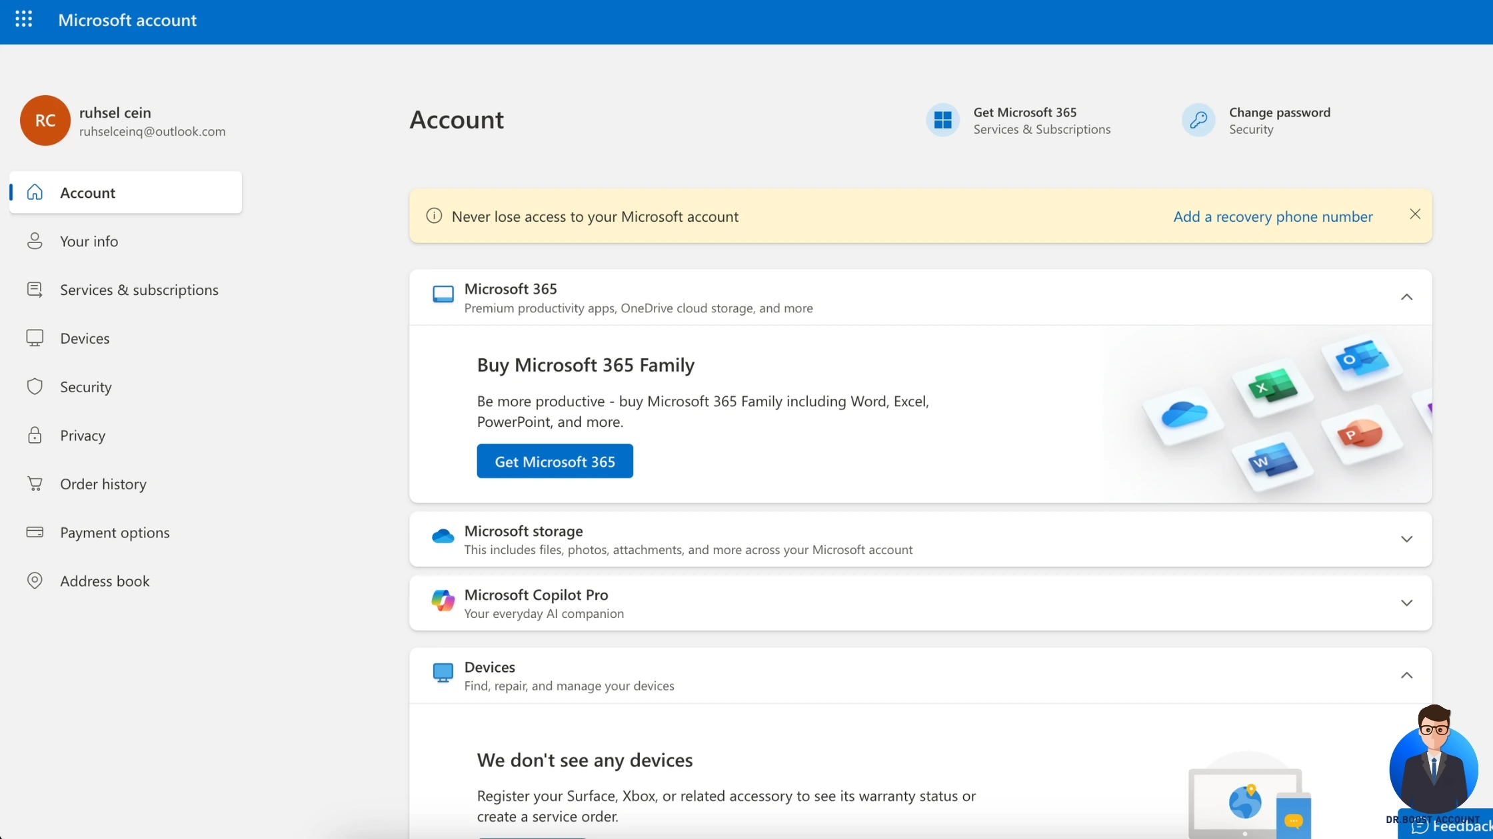Viewport: 1493px width, 839px height.
Task: Click the Microsoft storage cloud icon
Action: pyautogui.click(x=443, y=536)
